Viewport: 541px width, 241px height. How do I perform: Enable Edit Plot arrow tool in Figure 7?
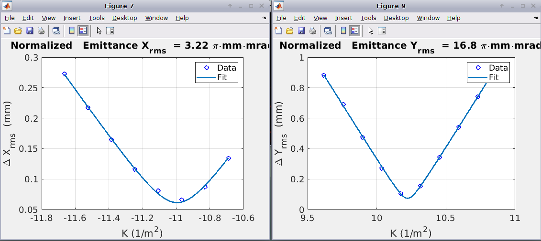[99, 31]
